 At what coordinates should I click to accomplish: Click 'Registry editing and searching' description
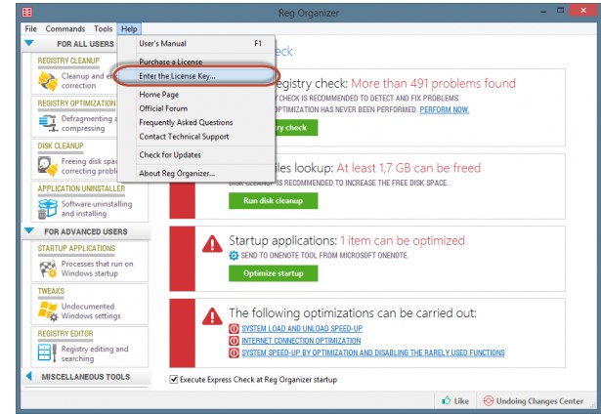(x=95, y=353)
